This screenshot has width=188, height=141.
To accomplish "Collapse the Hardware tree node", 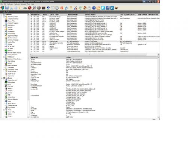I will (x=2, y=78).
